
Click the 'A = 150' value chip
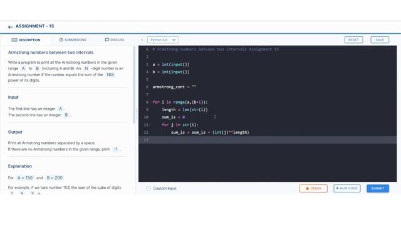25,177
